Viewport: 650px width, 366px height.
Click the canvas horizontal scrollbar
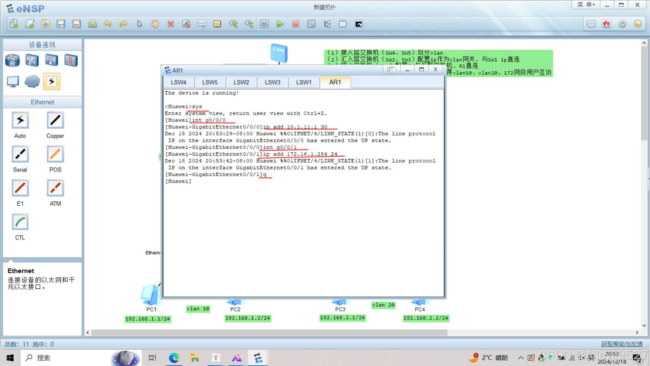coord(269,333)
